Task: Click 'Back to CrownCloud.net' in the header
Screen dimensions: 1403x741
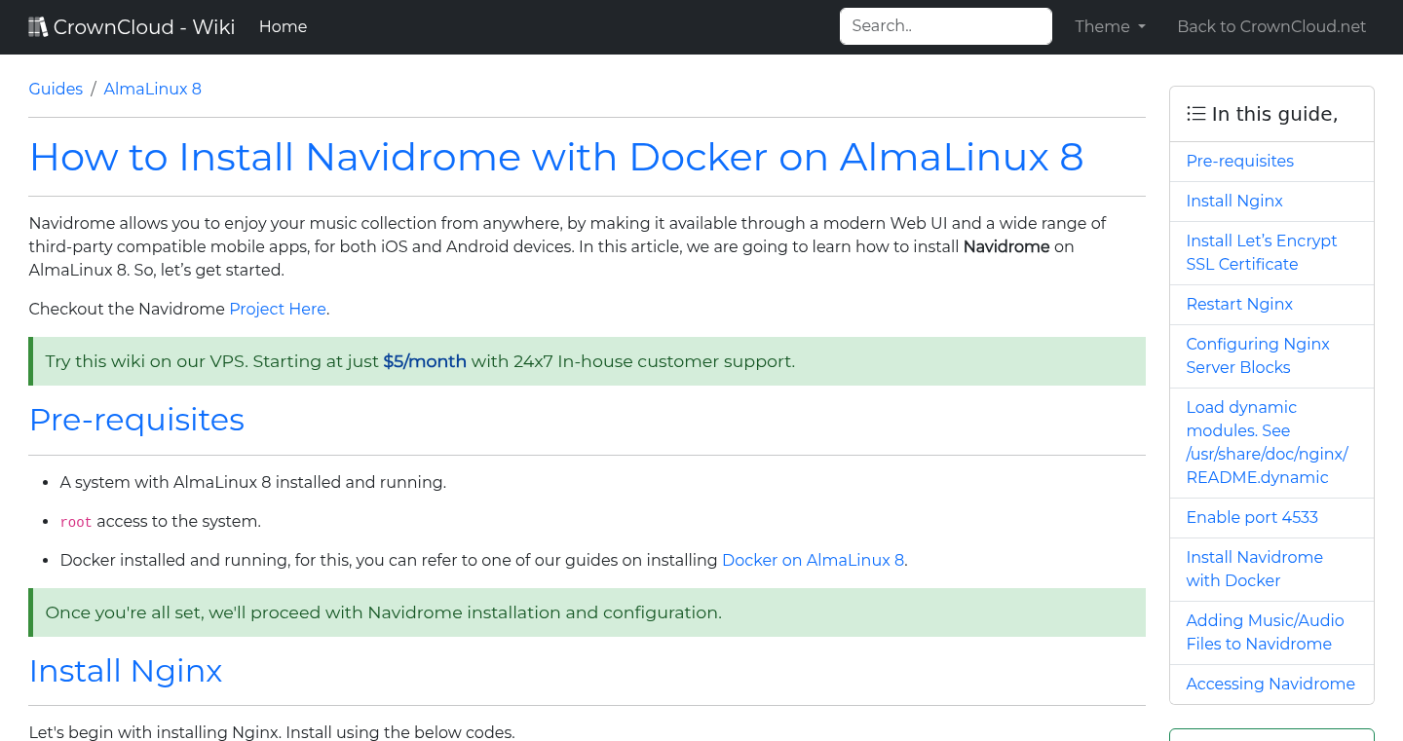Action: pos(1271,26)
